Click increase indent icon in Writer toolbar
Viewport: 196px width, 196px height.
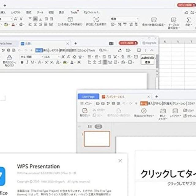(x=109, y=57)
